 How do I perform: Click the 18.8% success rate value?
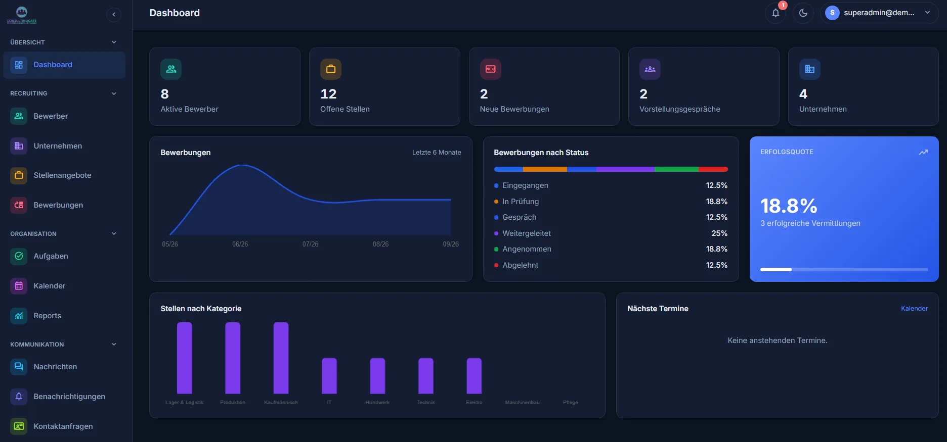[x=789, y=206]
